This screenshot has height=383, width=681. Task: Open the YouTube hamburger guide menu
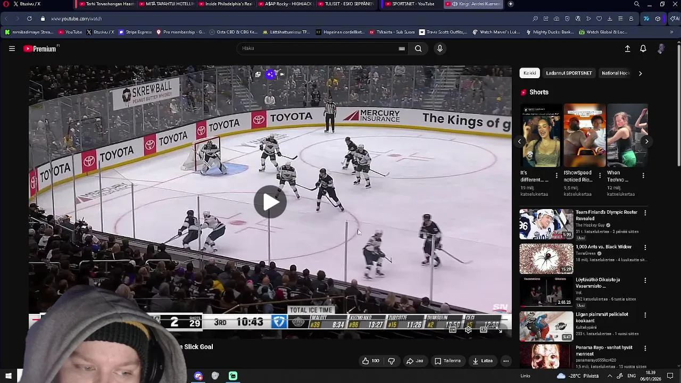point(12,48)
